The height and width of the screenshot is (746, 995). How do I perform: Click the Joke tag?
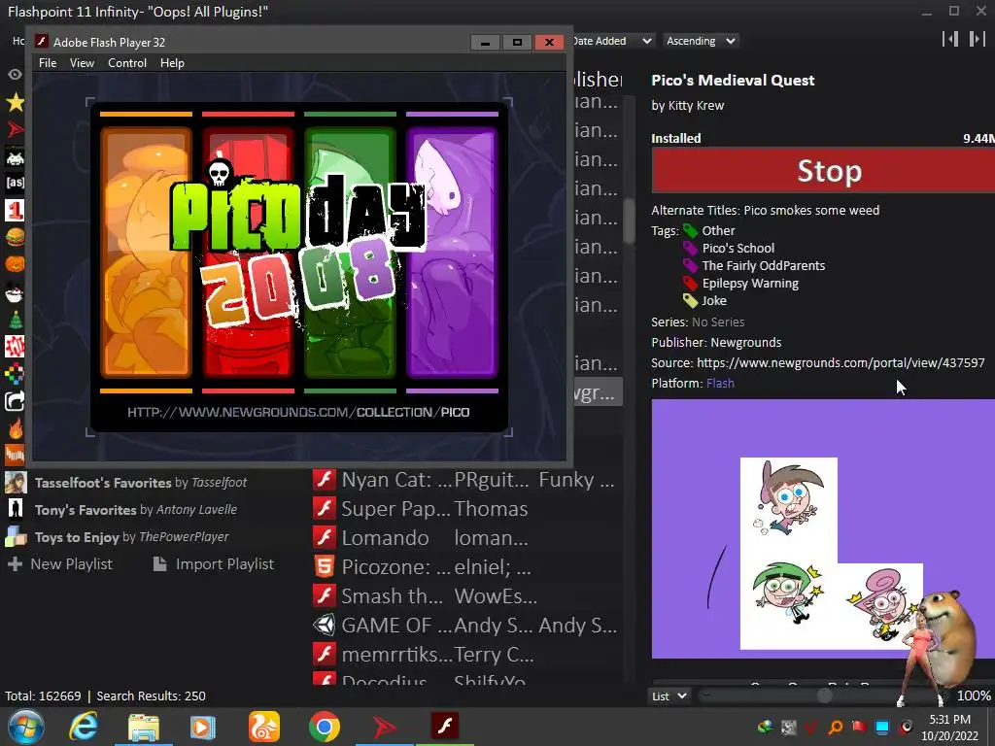[x=714, y=301]
